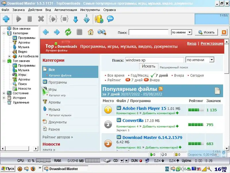Delete download with the X toolbar icon

click(41, 19)
